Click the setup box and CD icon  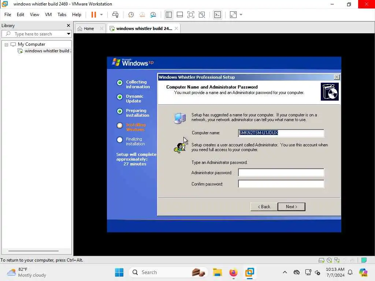tap(330, 92)
